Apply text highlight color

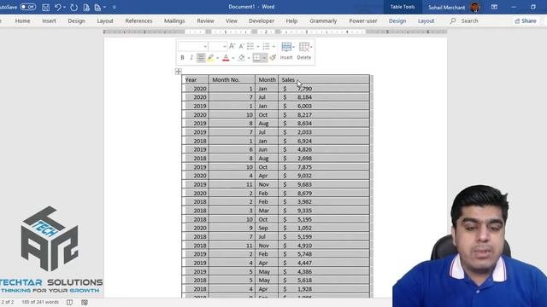[211, 57]
